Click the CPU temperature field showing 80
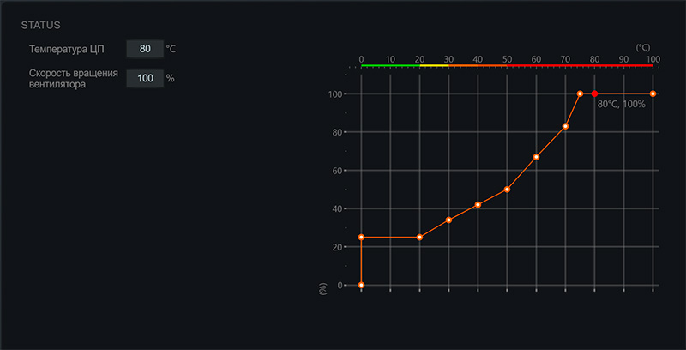The width and height of the screenshot is (686, 350). (144, 49)
